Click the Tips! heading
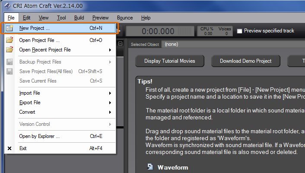 pos(145,81)
